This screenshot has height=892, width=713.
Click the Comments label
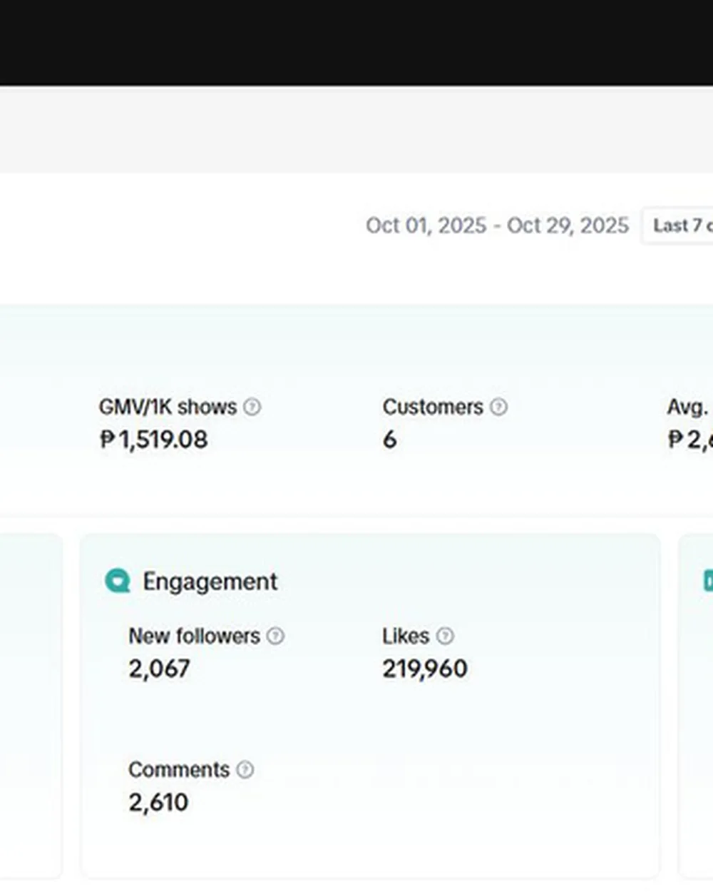[179, 769]
